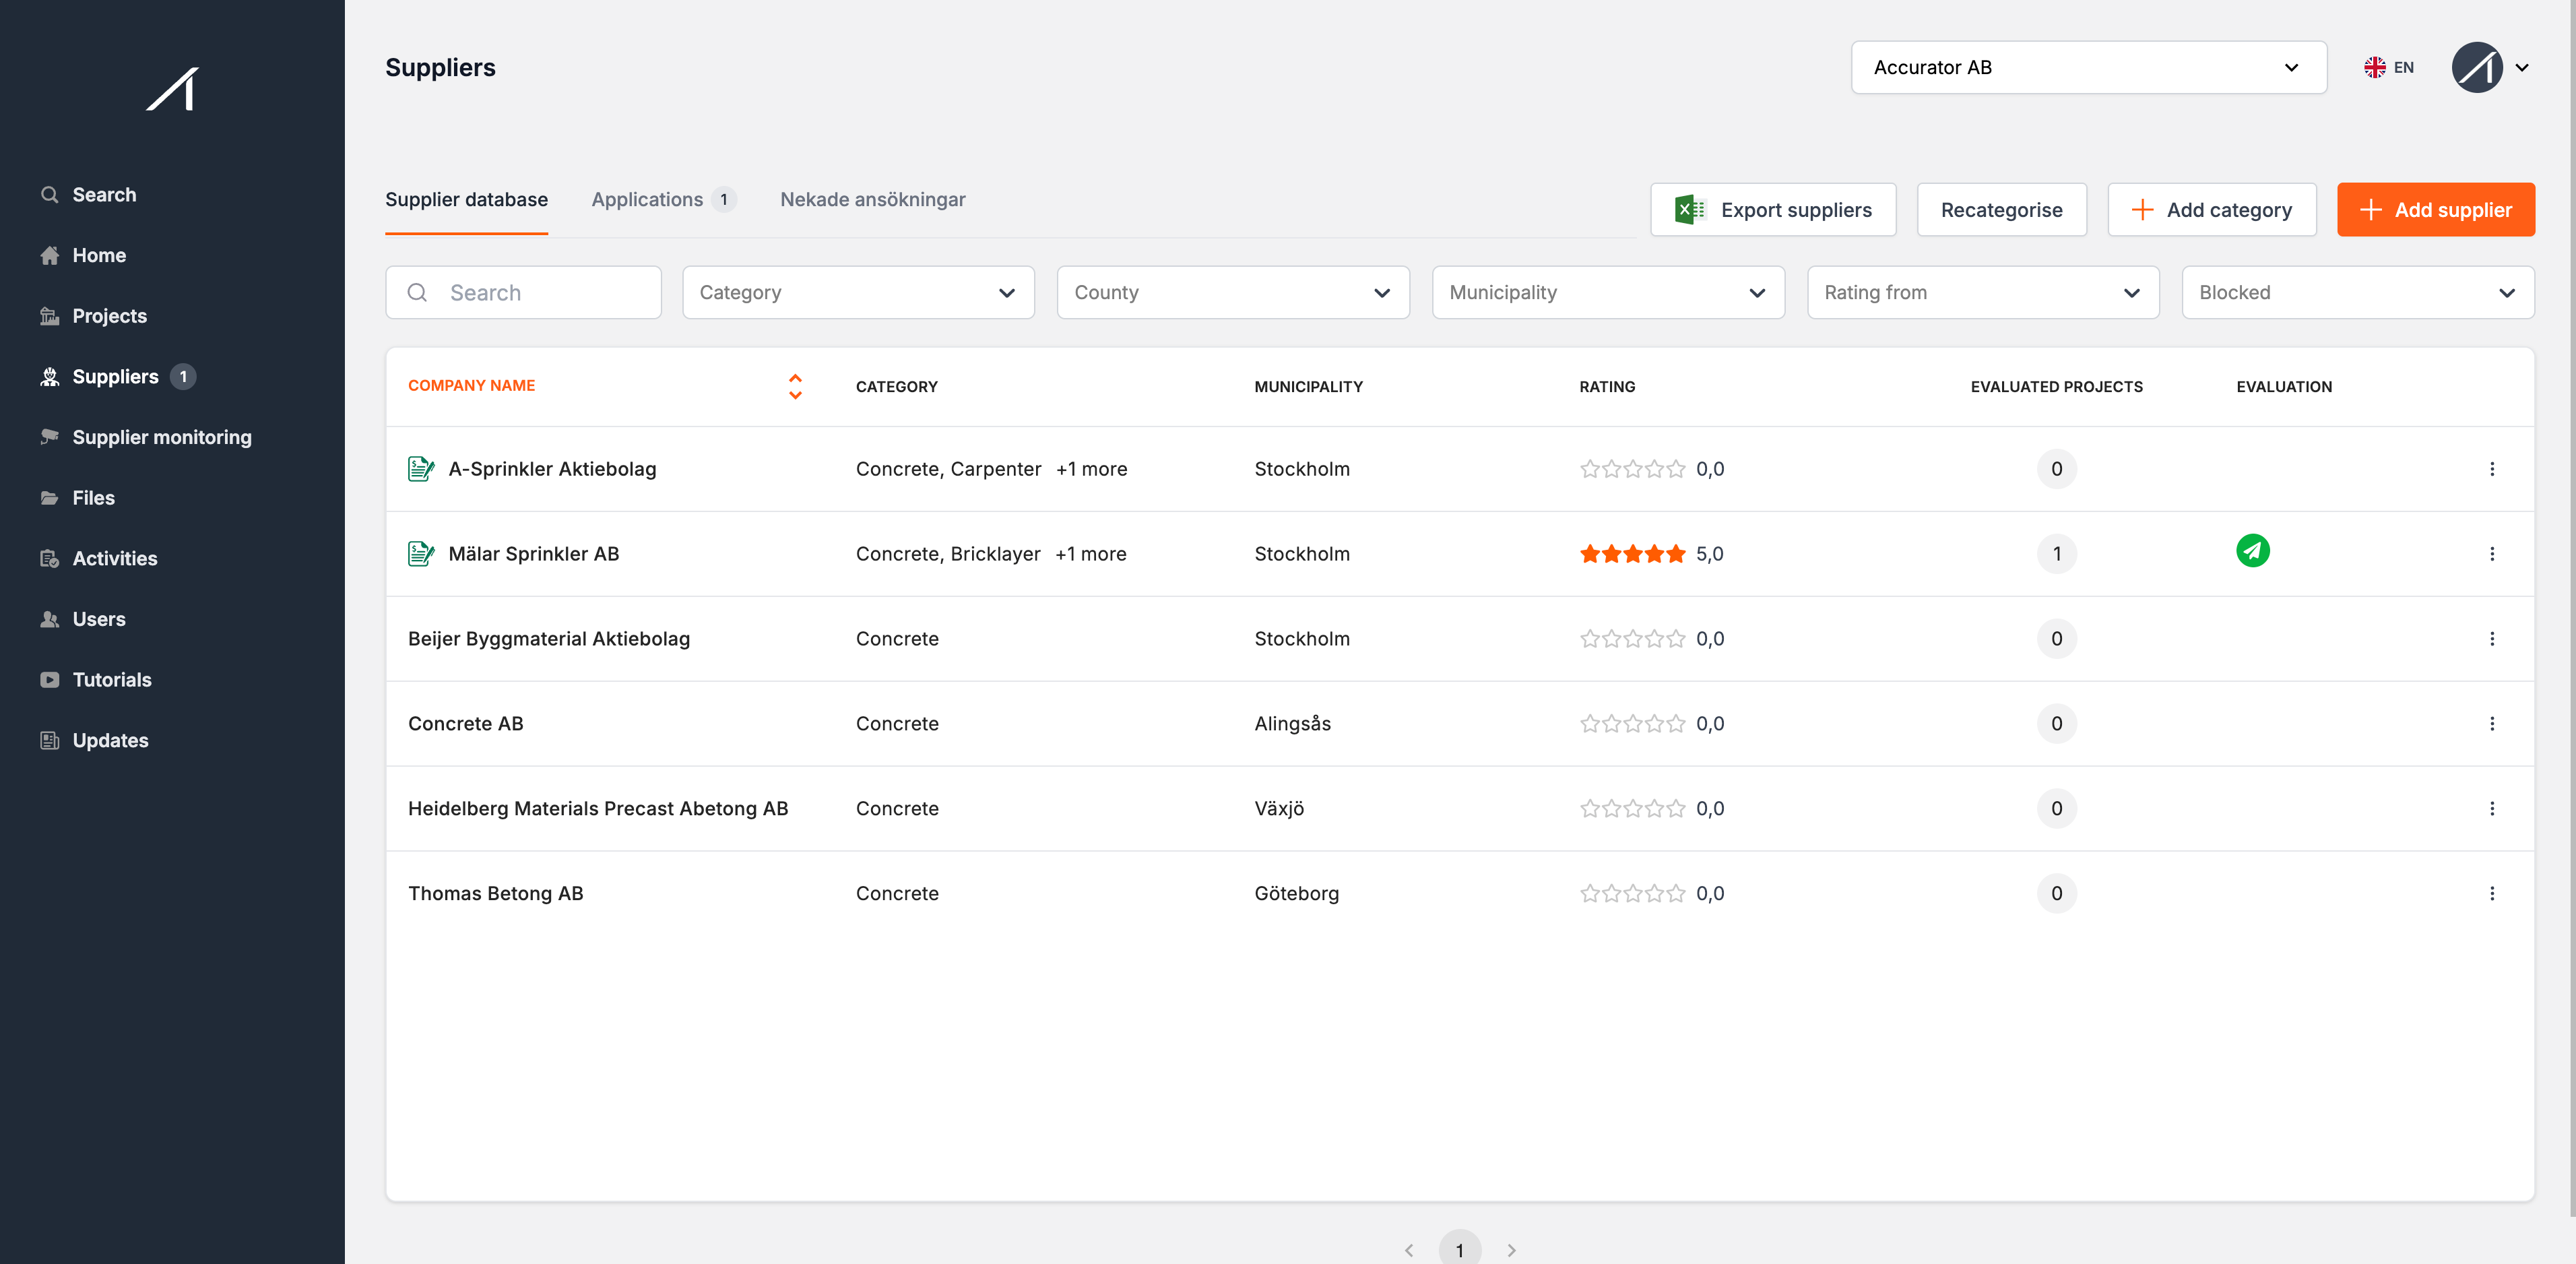The width and height of the screenshot is (2576, 1264).
Task: Click the Applications count badge
Action: click(724, 199)
